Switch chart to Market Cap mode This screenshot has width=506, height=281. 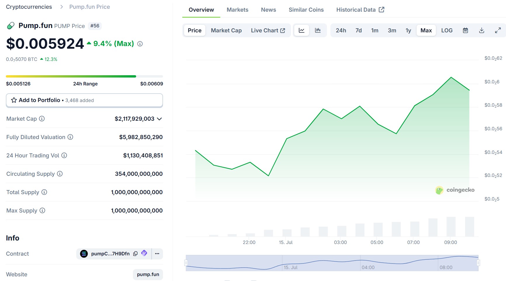(x=226, y=30)
